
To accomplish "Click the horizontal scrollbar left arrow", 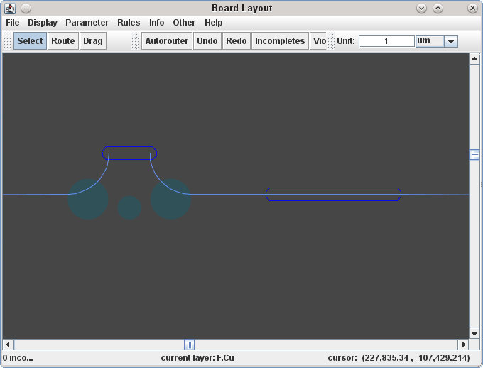I will point(9,345).
